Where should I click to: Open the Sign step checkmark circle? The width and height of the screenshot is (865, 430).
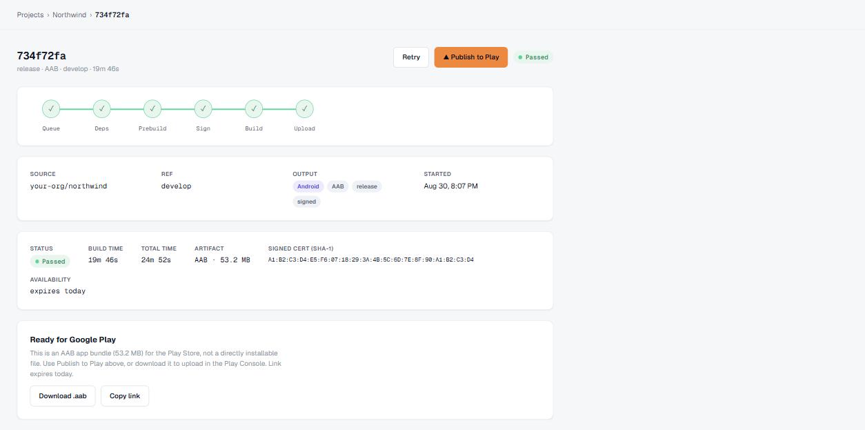(x=203, y=109)
